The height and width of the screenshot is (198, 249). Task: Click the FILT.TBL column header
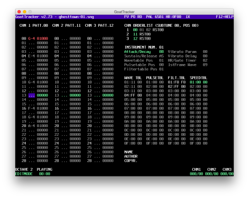tap(177, 78)
